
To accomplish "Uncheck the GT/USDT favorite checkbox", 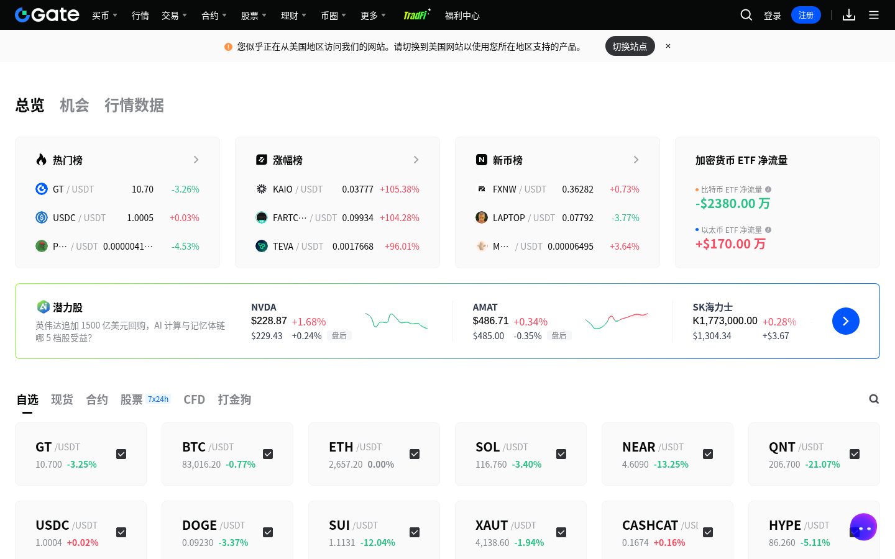I will point(121,454).
